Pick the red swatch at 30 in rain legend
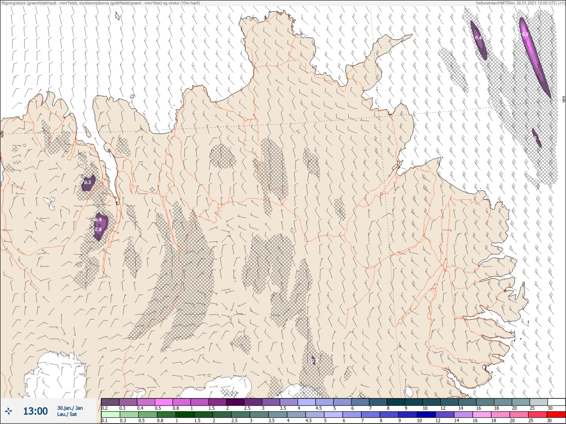The width and height of the screenshot is (566, 424). (x=556, y=415)
